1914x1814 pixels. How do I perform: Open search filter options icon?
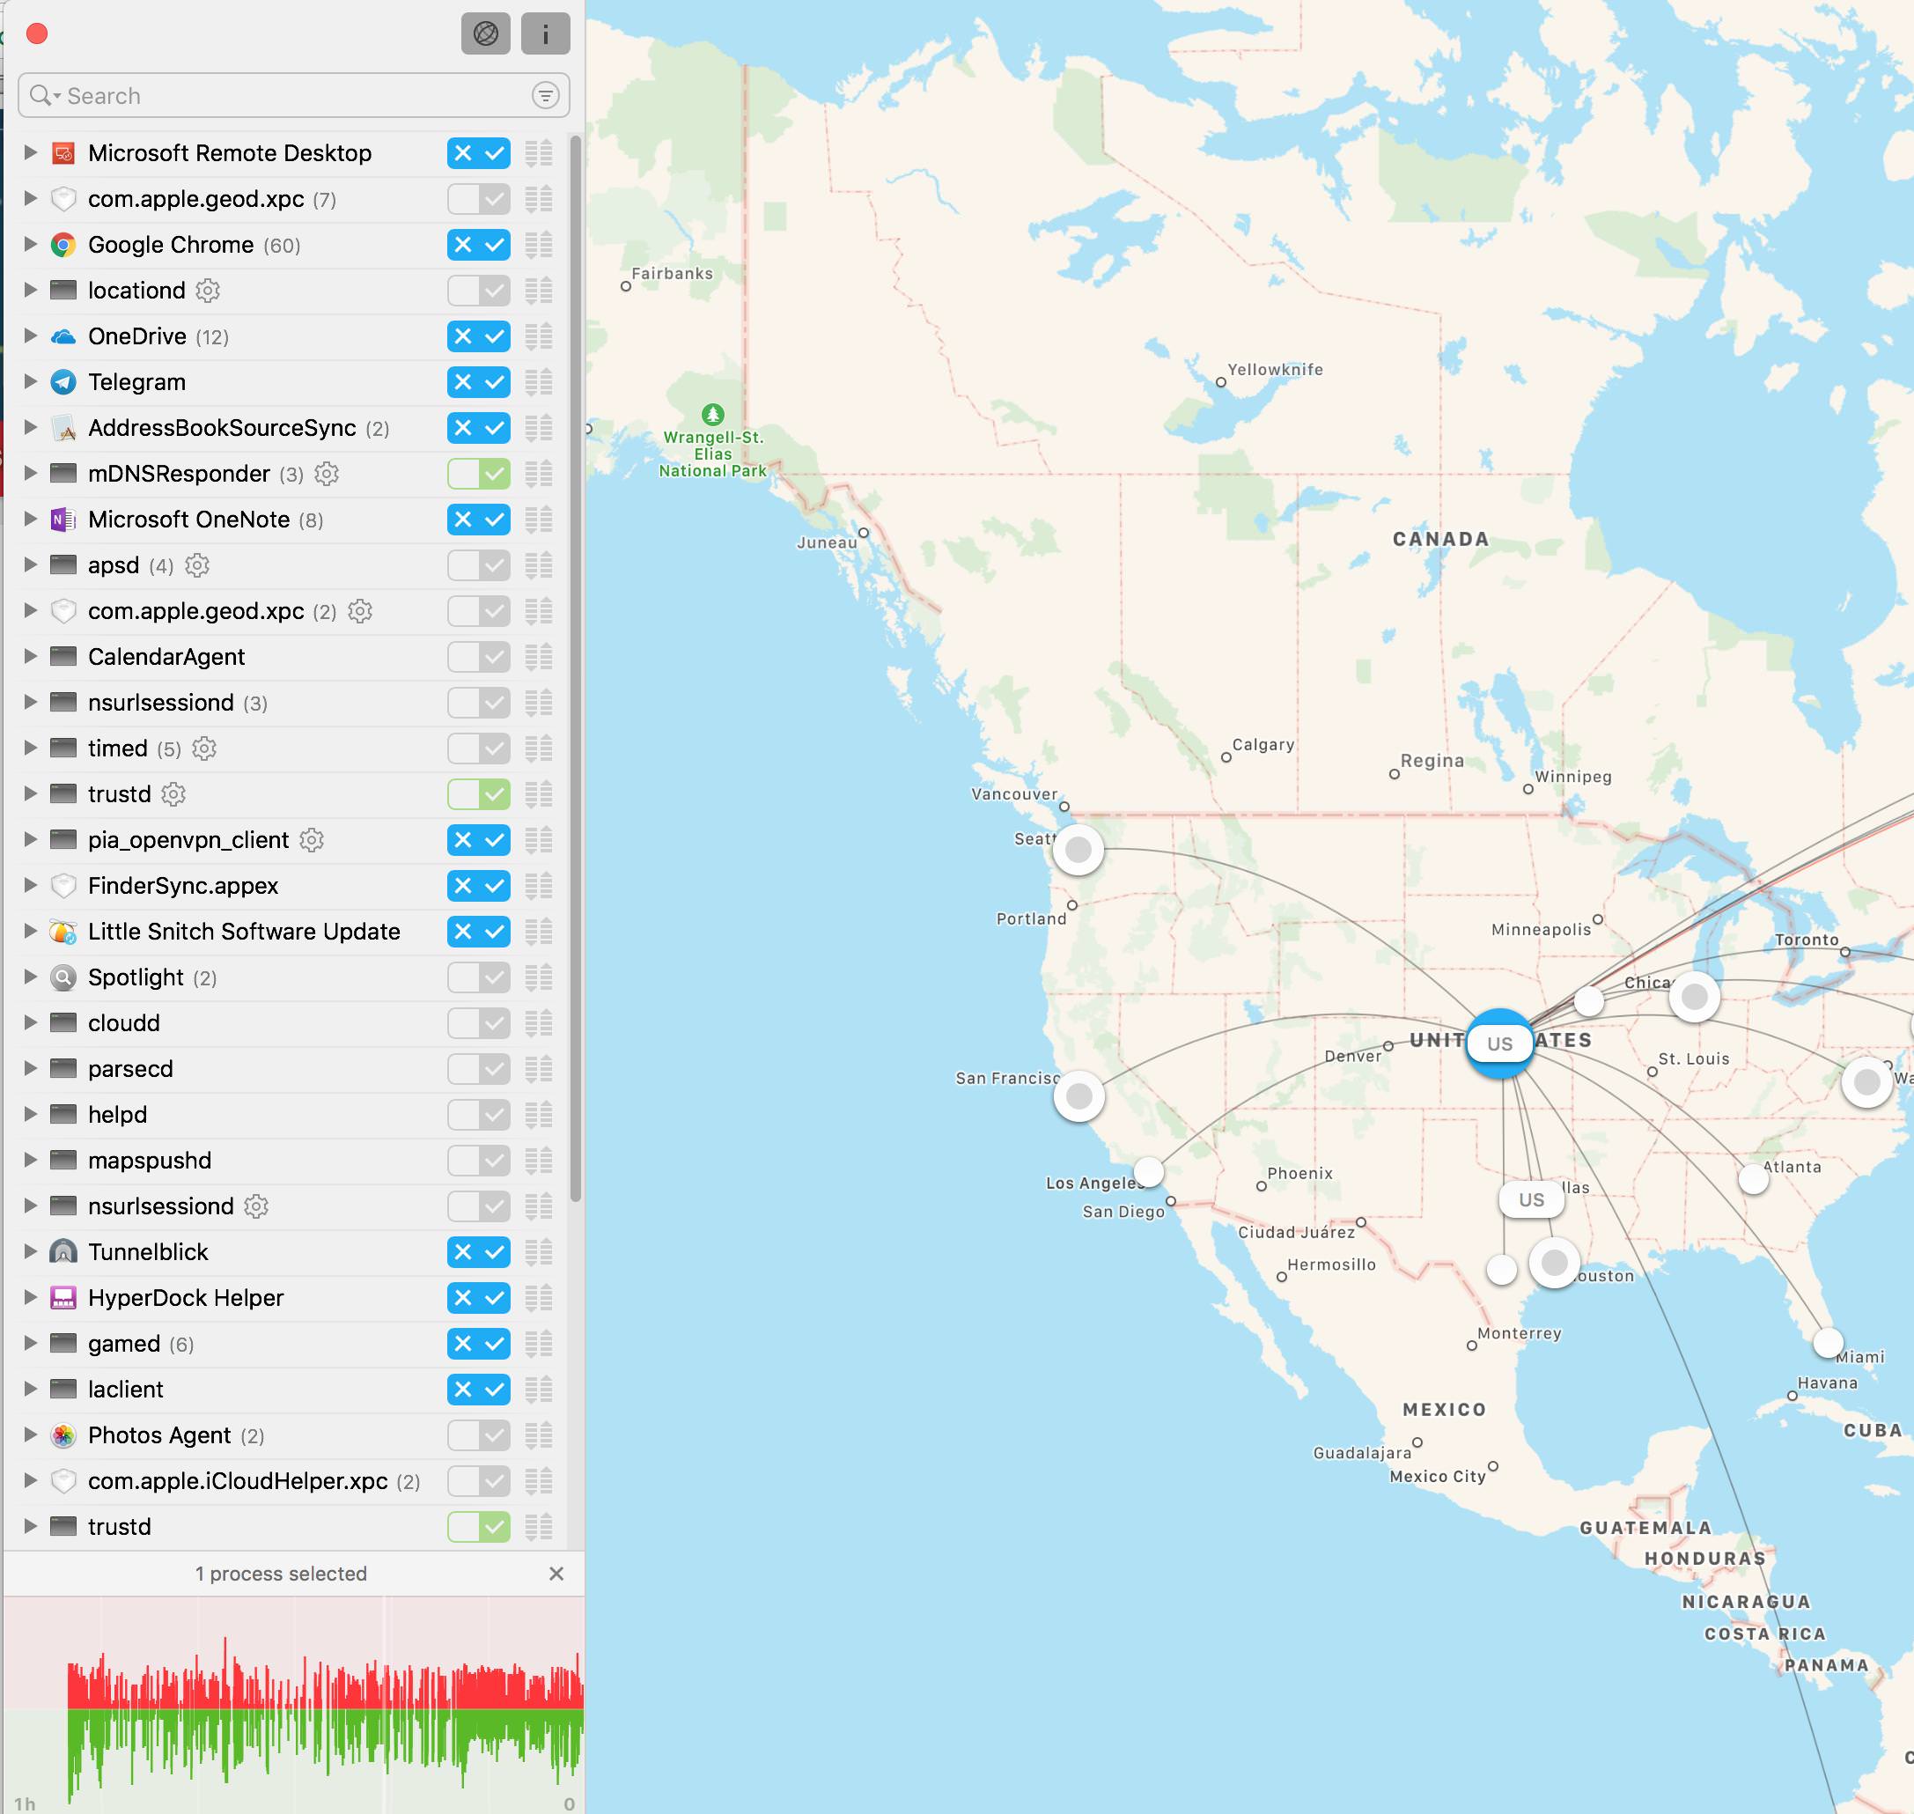(545, 95)
